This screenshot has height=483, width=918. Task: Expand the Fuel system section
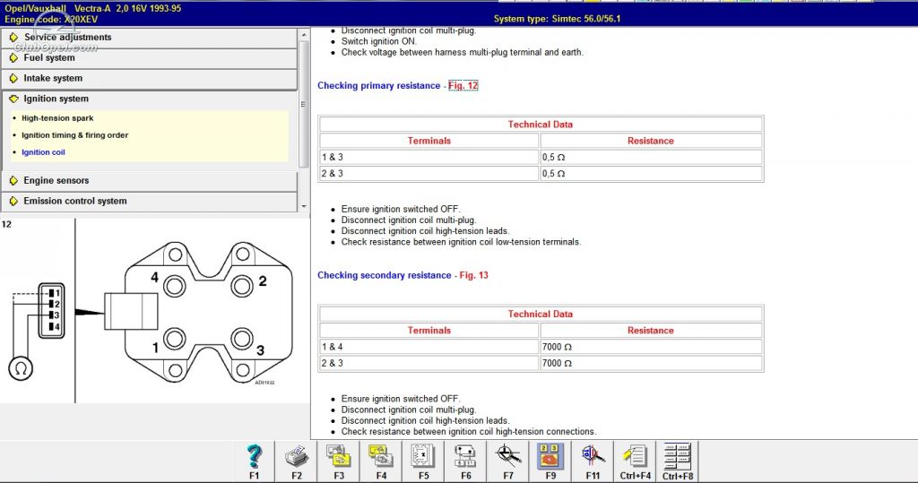[150, 58]
